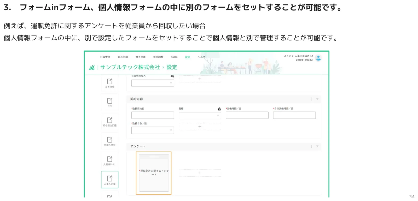Open the ヘルプ menu
This screenshot has width=418, height=201.
tap(201, 57)
